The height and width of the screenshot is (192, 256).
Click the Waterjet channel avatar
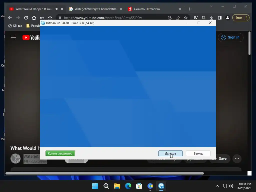click(15, 158)
